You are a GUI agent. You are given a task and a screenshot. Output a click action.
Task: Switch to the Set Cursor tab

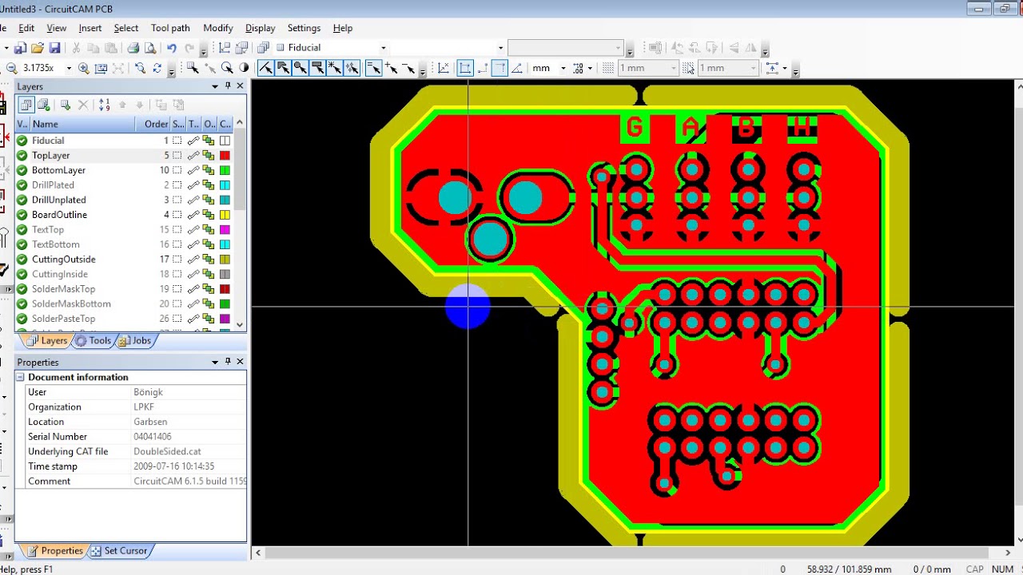point(119,551)
